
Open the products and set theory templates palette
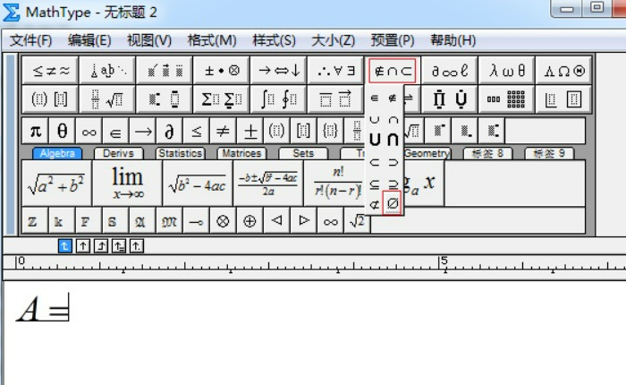(450, 98)
